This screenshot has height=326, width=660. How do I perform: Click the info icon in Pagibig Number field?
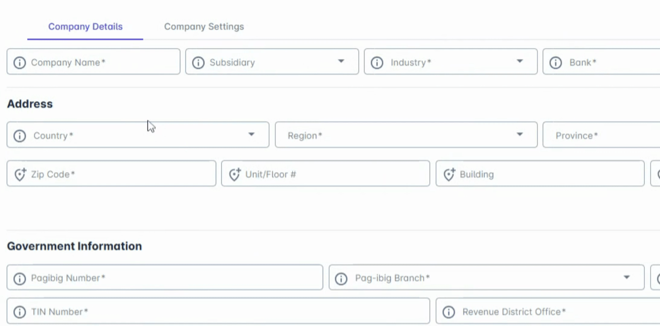[20, 278]
